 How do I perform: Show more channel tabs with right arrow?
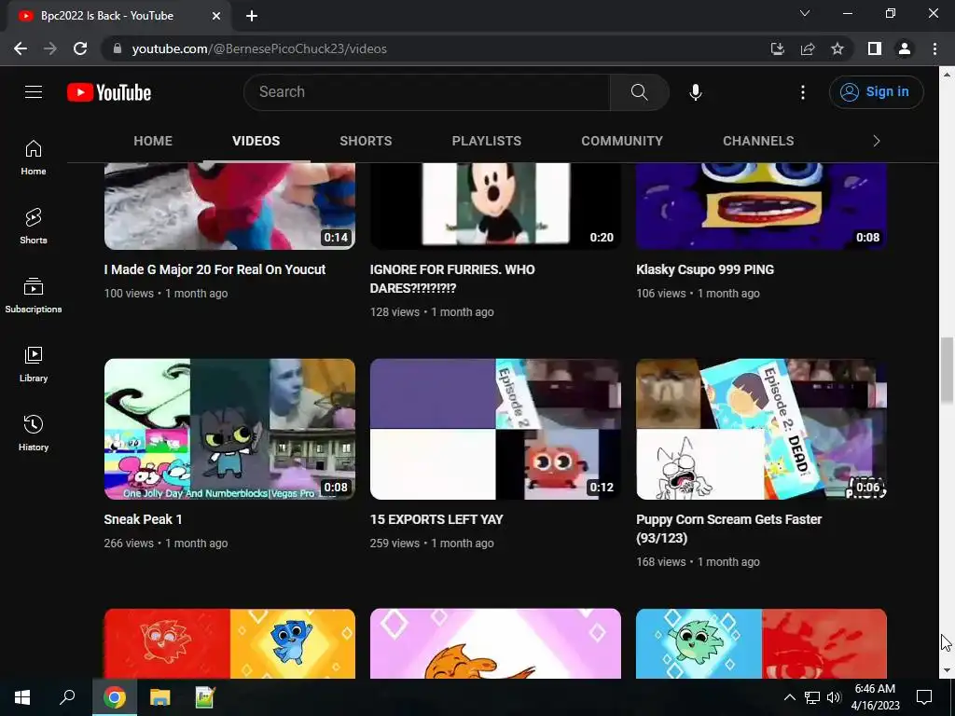click(877, 141)
